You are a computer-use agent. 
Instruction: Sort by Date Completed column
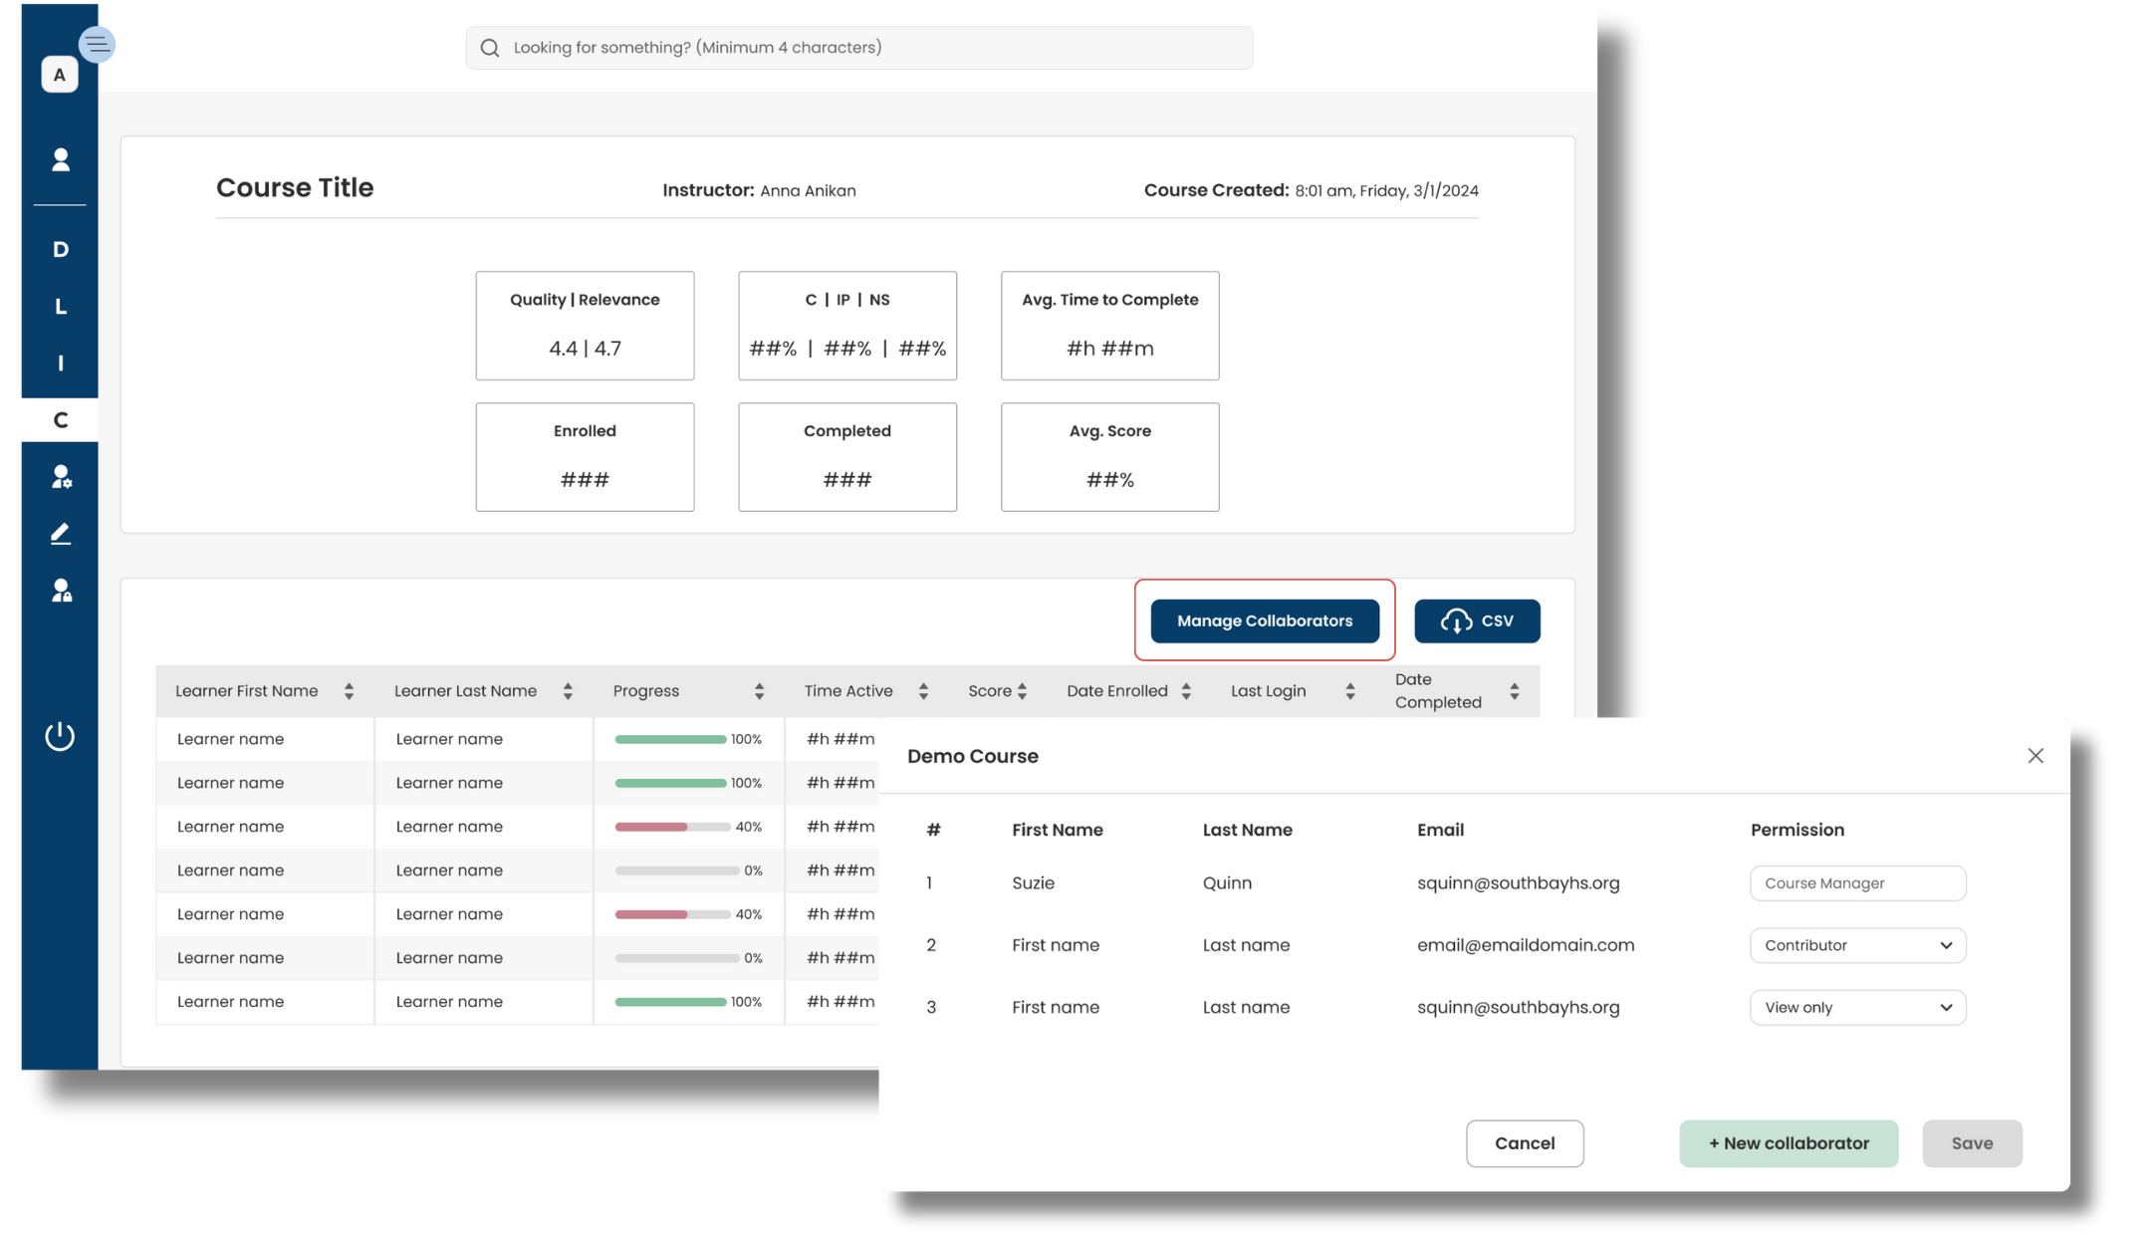[1514, 691]
